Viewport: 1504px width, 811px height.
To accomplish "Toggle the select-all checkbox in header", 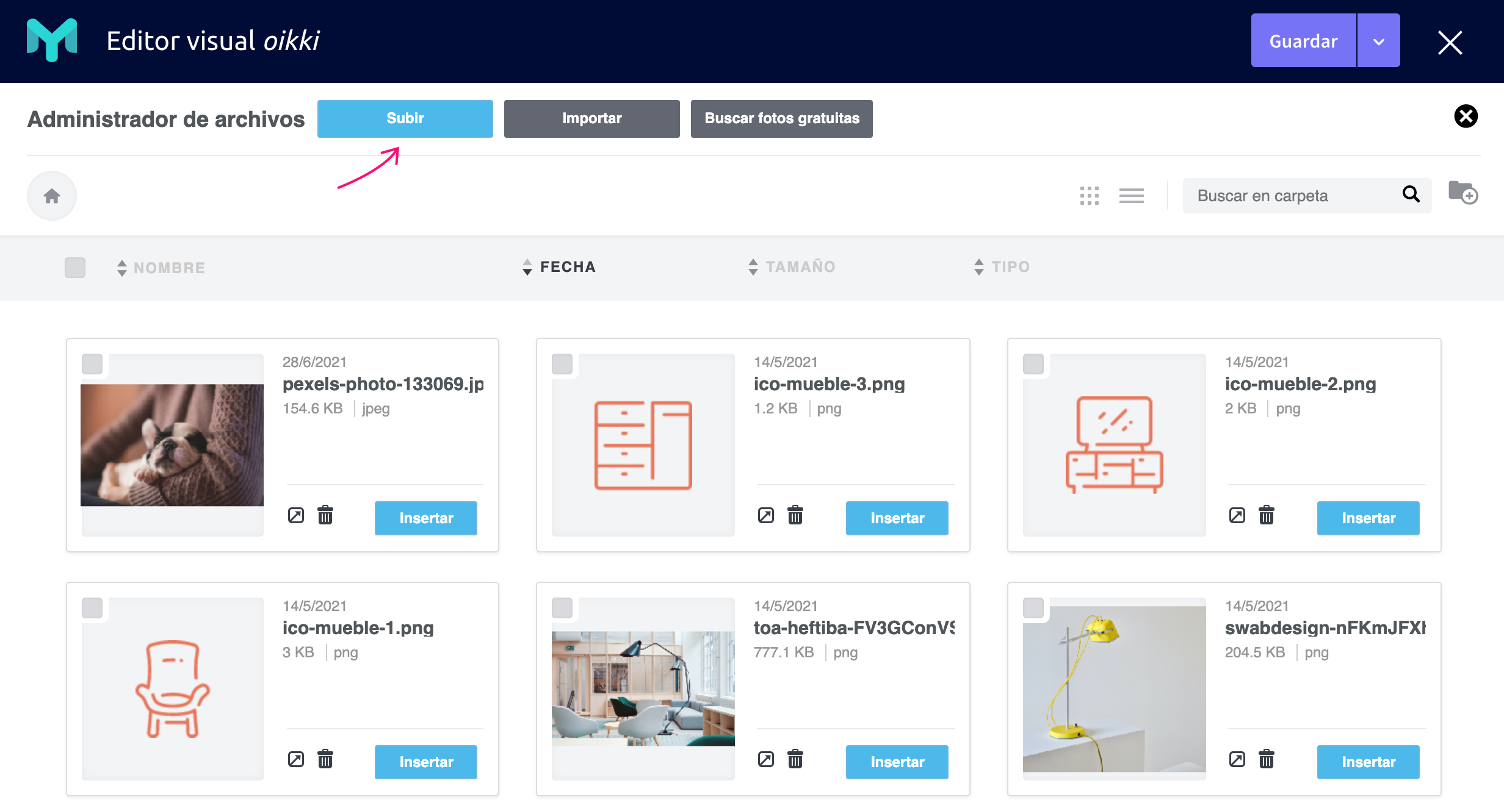I will pos(75,268).
